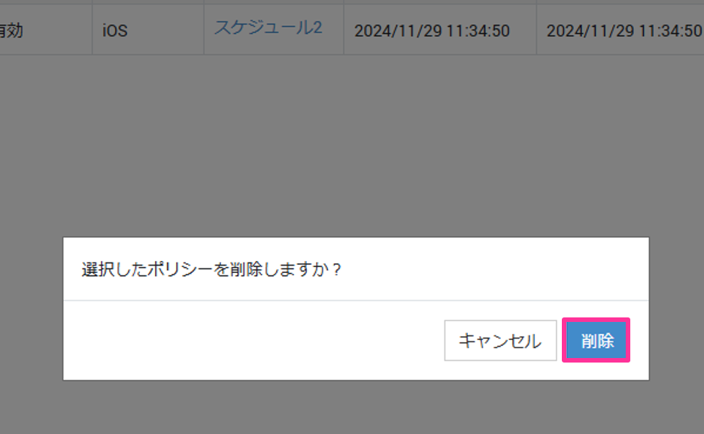Click the blank dialog space right of the message
Viewport: 704px width, 434px height.
(496, 269)
